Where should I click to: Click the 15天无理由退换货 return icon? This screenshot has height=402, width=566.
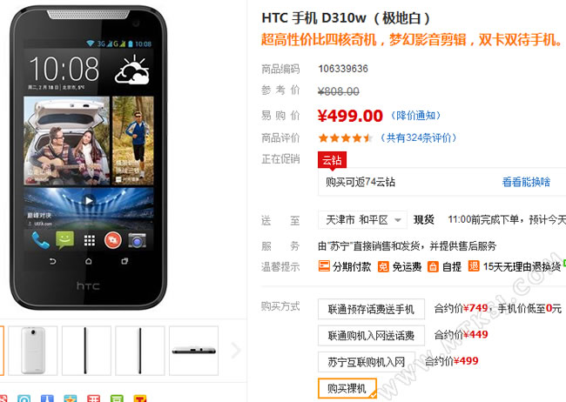(x=474, y=266)
